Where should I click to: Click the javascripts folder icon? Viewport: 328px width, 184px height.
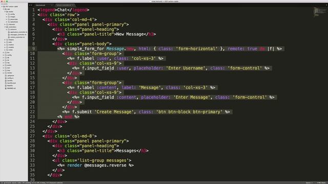pos(9,19)
